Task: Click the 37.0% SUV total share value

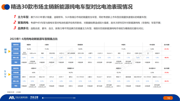Action: tap(167, 73)
